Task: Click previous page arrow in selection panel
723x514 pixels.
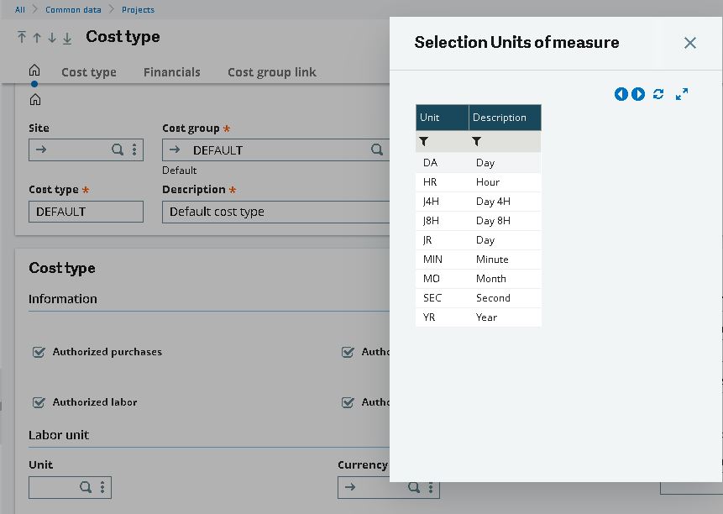Action: (621, 94)
